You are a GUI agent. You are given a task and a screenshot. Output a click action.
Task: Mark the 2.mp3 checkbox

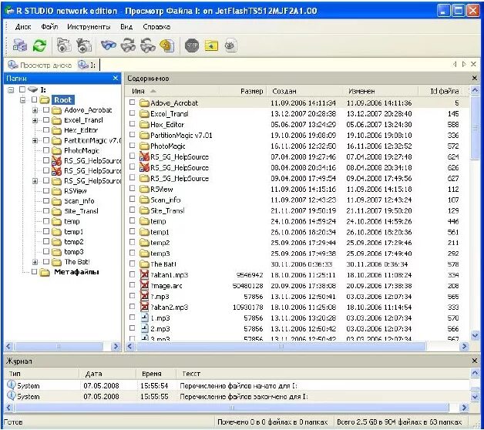click(x=133, y=328)
